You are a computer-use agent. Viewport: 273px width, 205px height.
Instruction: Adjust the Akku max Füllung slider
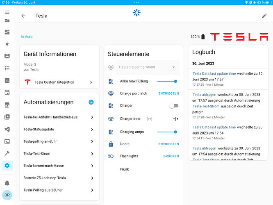(x=167, y=81)
